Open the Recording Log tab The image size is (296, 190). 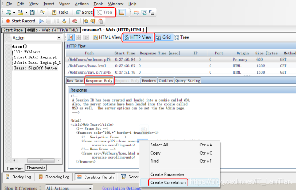pos(54,177)
